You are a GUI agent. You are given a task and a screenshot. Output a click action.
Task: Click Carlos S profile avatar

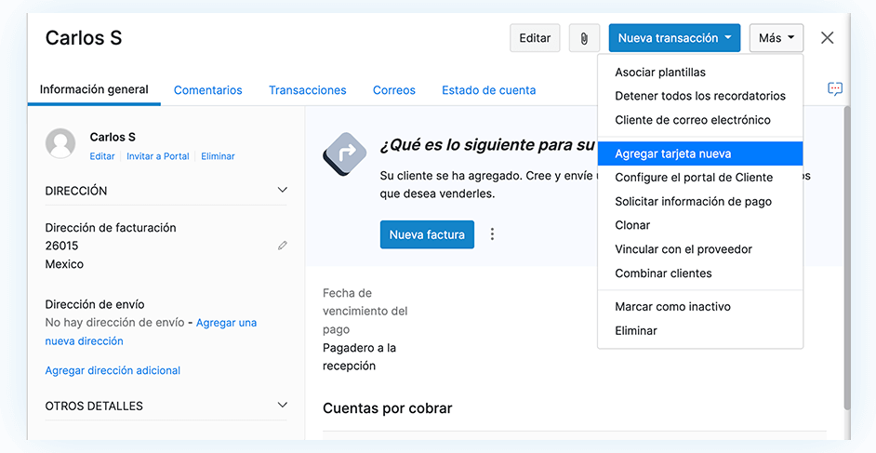click(x=60, y=143)
